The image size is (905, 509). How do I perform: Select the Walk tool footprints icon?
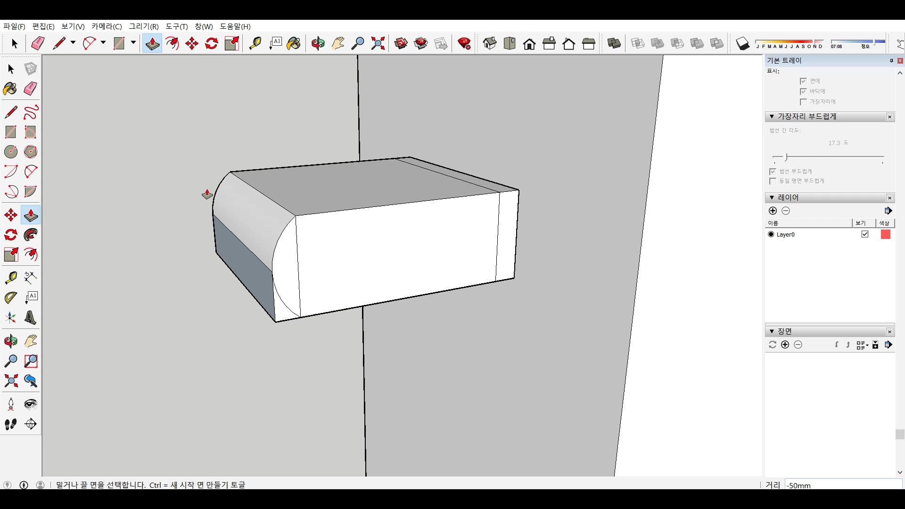click(11, 424)
